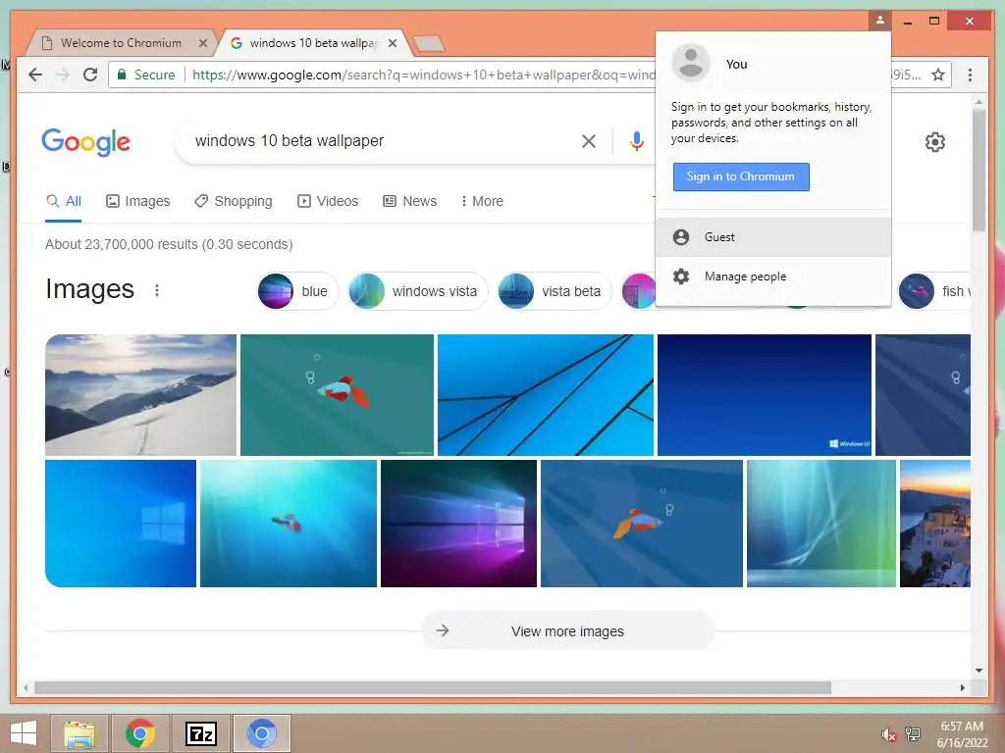Click the Manage people gear icon
The image size is (1005, 753).
coord(681,276)
